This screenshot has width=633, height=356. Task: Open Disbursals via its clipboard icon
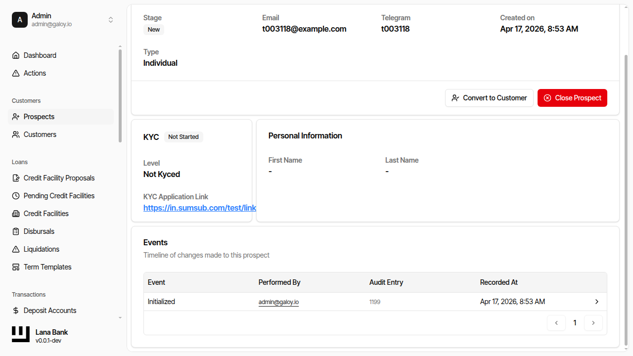(16, 231)
